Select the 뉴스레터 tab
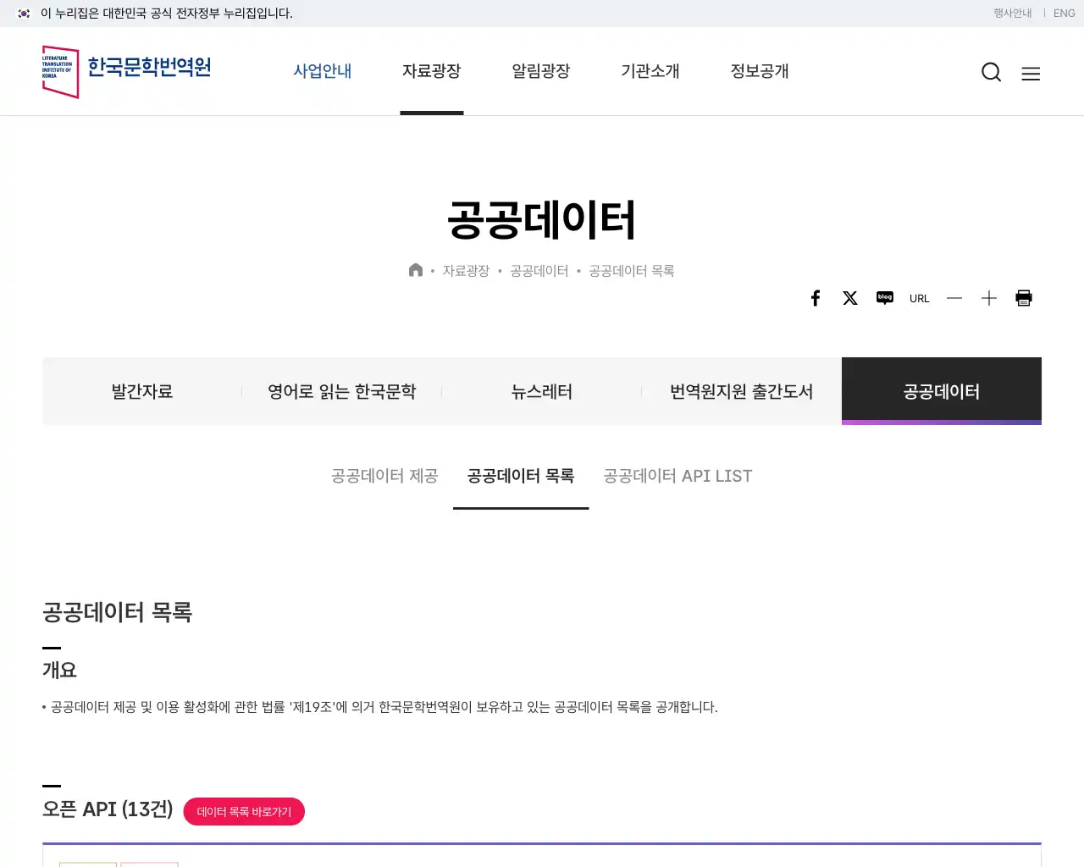Viewport: 1084px width, 867px height. (542, 391)
